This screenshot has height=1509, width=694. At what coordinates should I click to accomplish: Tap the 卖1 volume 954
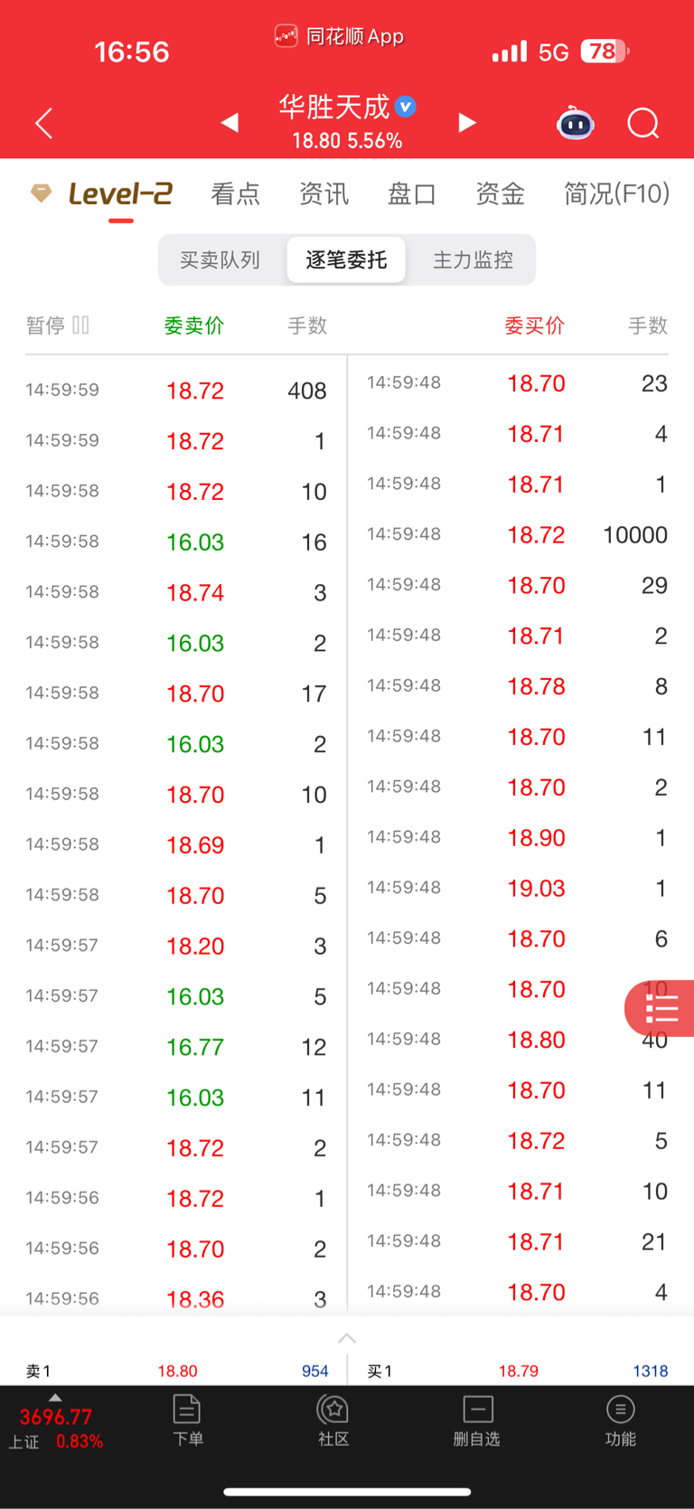(314, 1372)
